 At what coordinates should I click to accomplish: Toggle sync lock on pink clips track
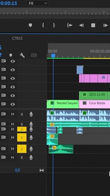pos(3,78)
